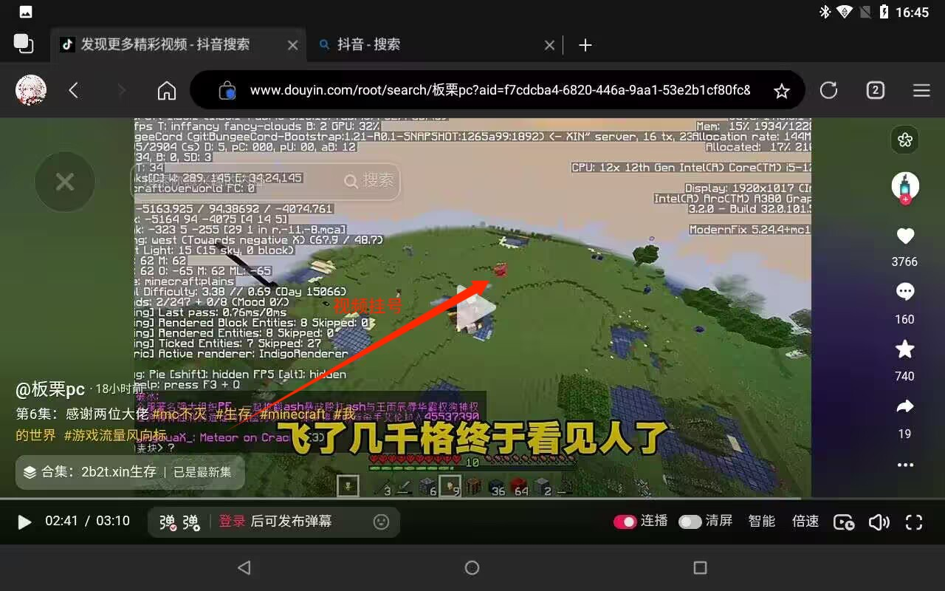Open the @板栗pc author profile
945x591 pixels.
(x=51, y=389)
